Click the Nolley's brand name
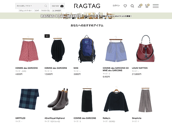 click(x=106, y=118)
